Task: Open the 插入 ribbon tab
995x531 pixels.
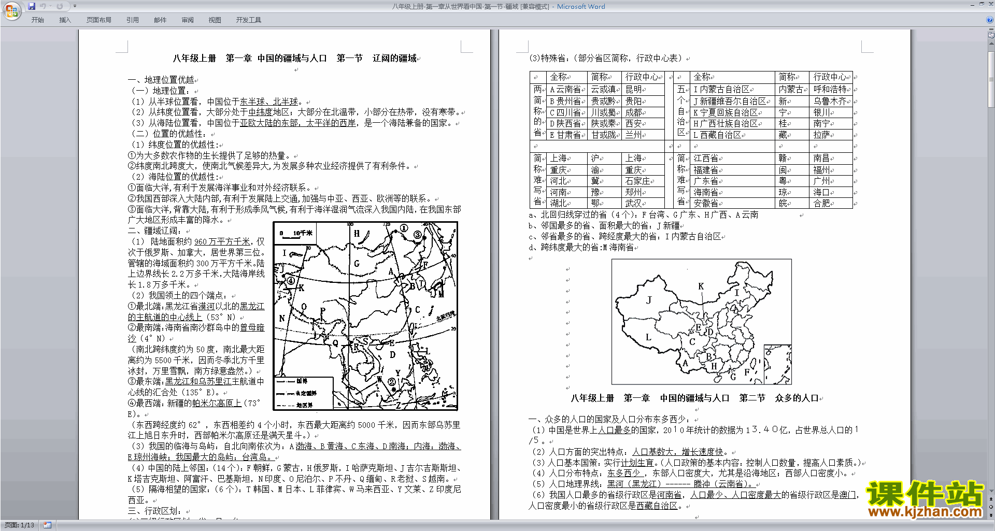Action: (x=65, y=20)
